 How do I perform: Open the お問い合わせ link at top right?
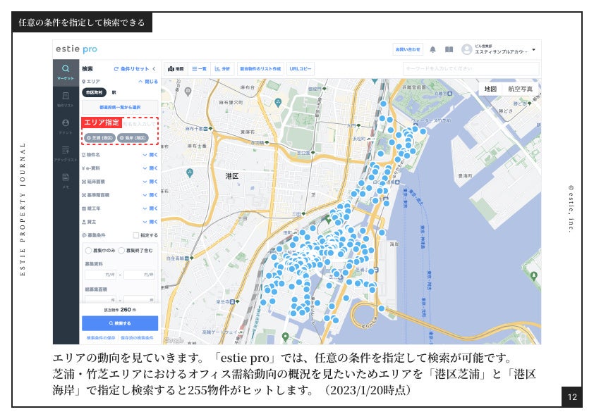(409, 48)
